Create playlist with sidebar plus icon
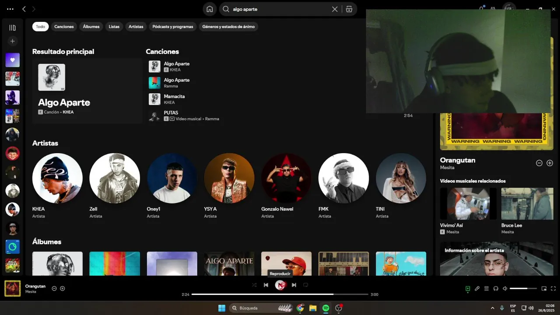This screenshot has width=560, height=315. pyautogui.click(x=12, y=41)
